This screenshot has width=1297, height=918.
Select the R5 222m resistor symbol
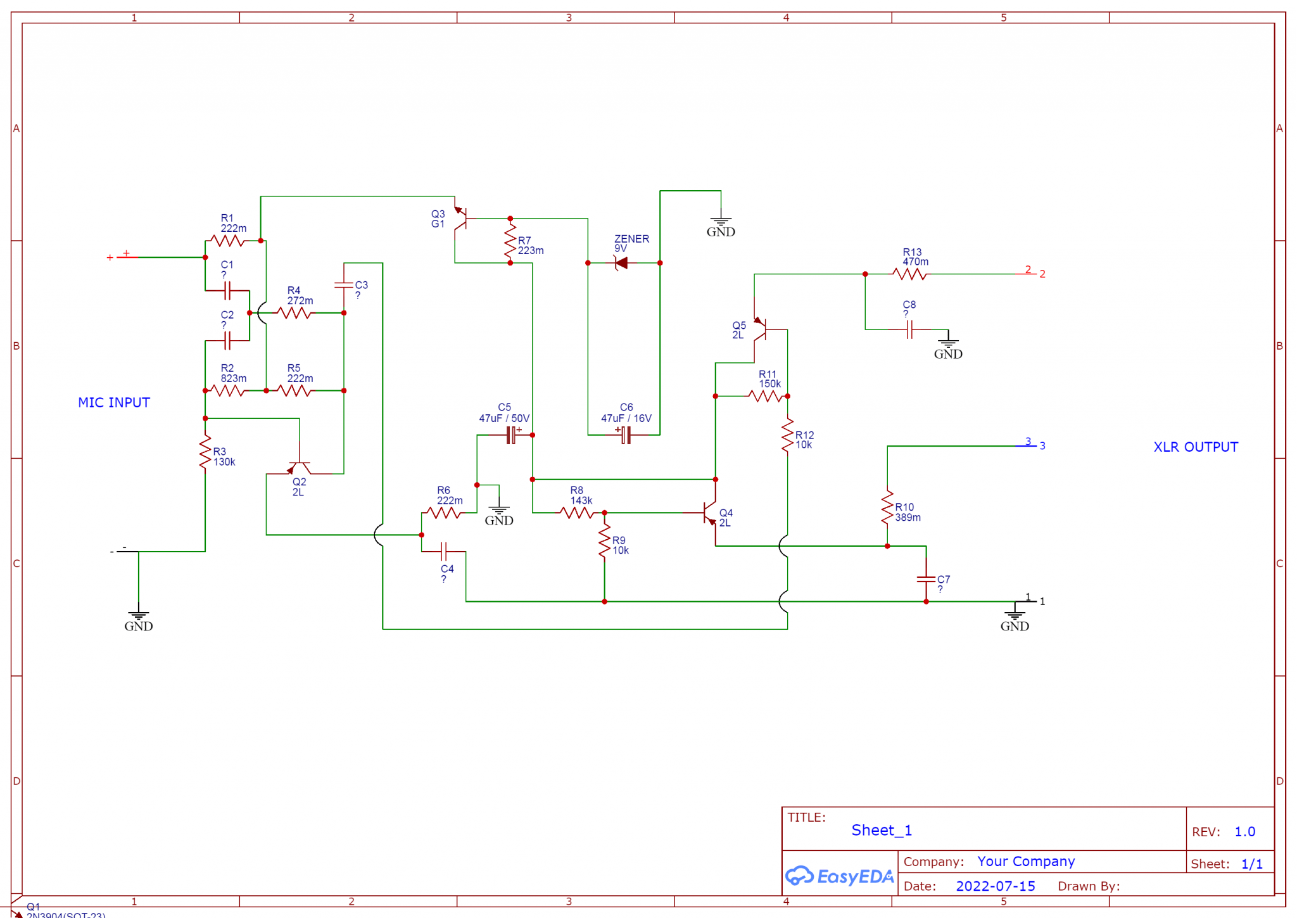click(294, 391)
